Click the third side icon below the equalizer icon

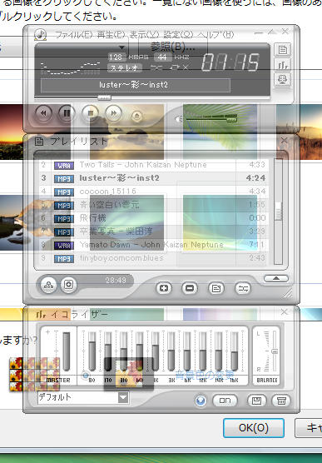pos(282,80)
